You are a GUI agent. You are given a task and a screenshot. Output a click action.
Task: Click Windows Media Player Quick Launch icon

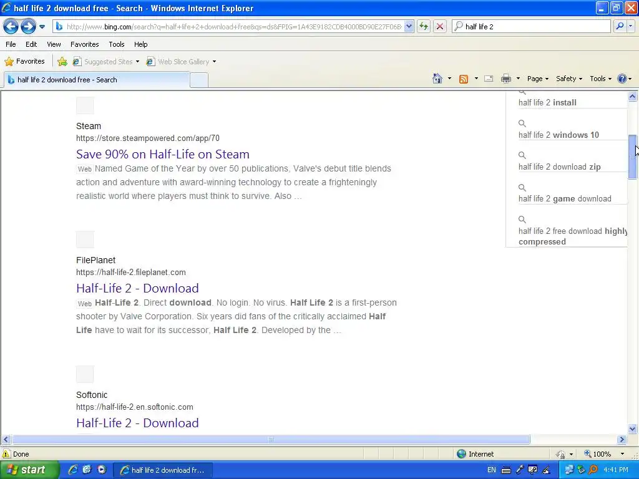pos(102,470)
